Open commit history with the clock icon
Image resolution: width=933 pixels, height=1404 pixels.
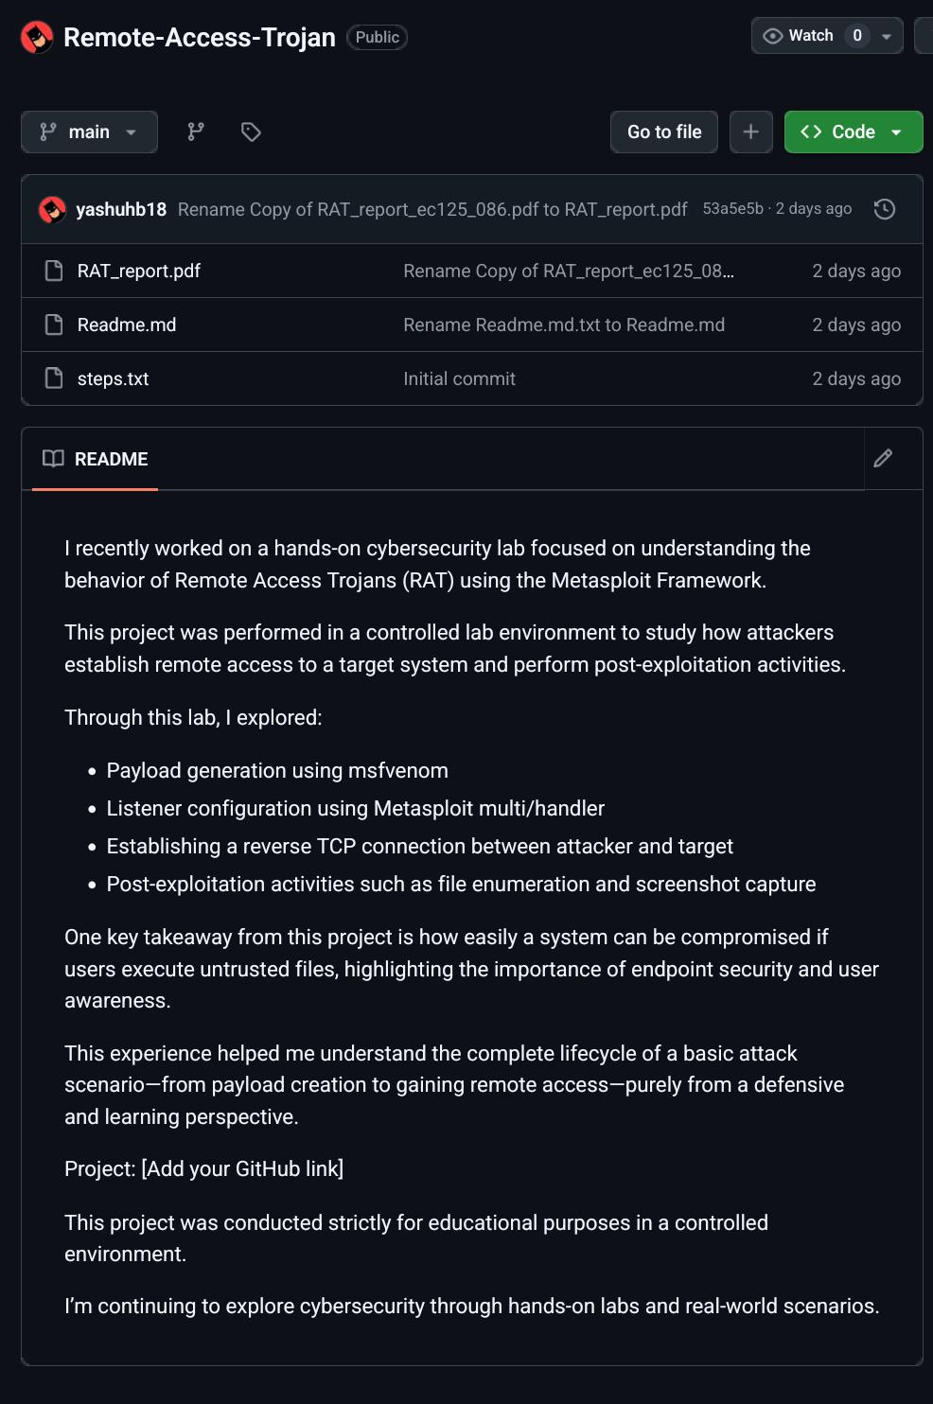pyautogui.click(x=885, y=209)
